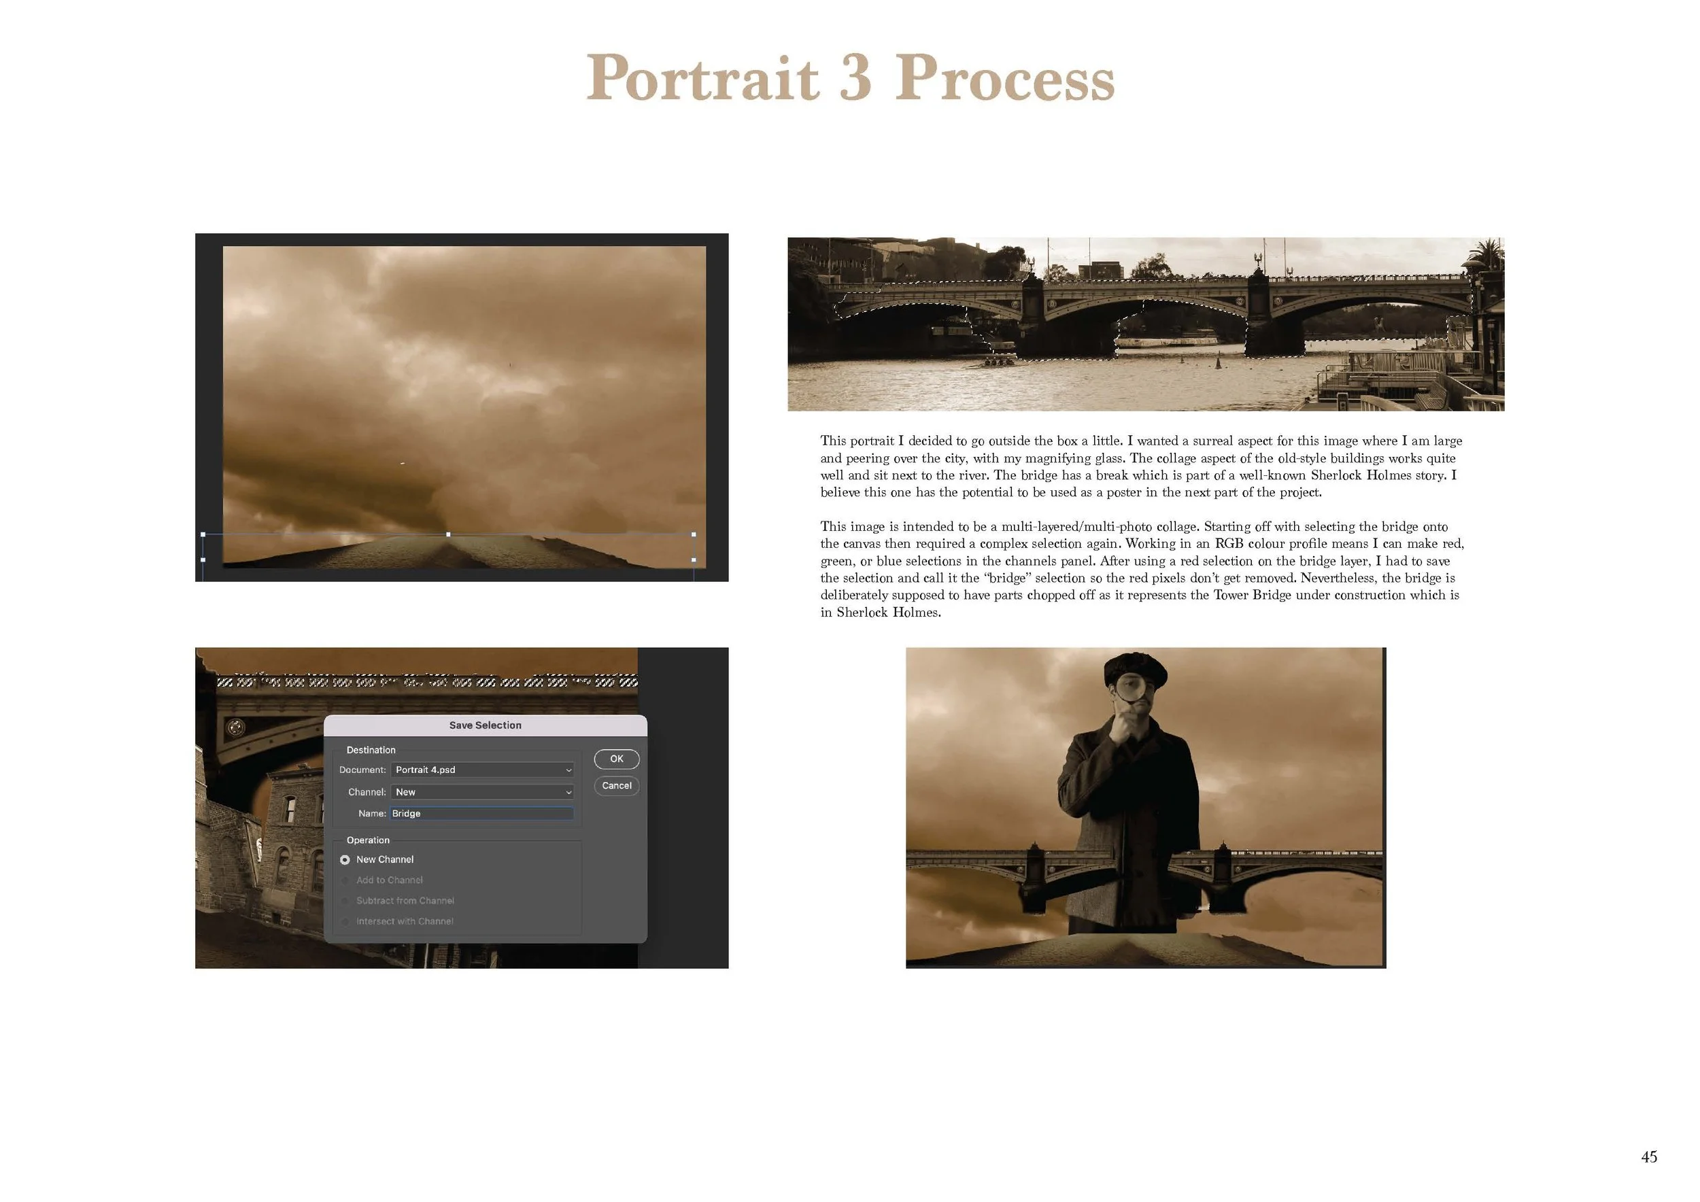Viewport: 1700px width, 1202px height.
Task: Click the right-middle transform handle of bounding box
Action: [694, 560]
